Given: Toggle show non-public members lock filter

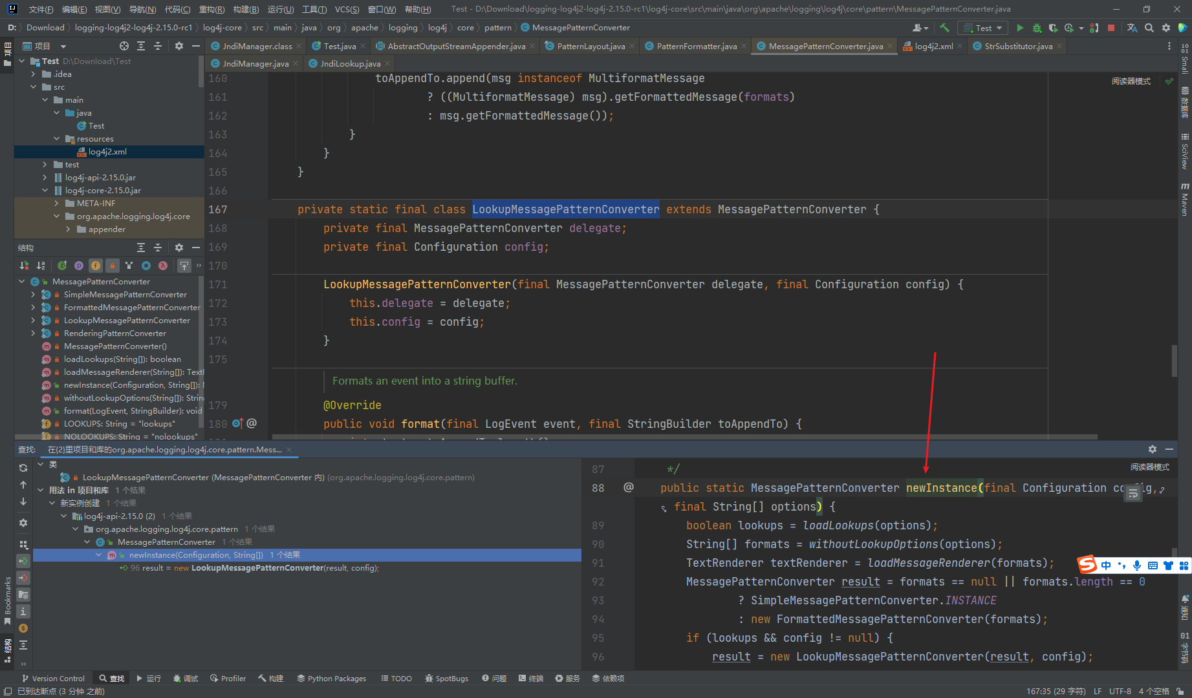Looking at the screenshot, I should point(113,266).
